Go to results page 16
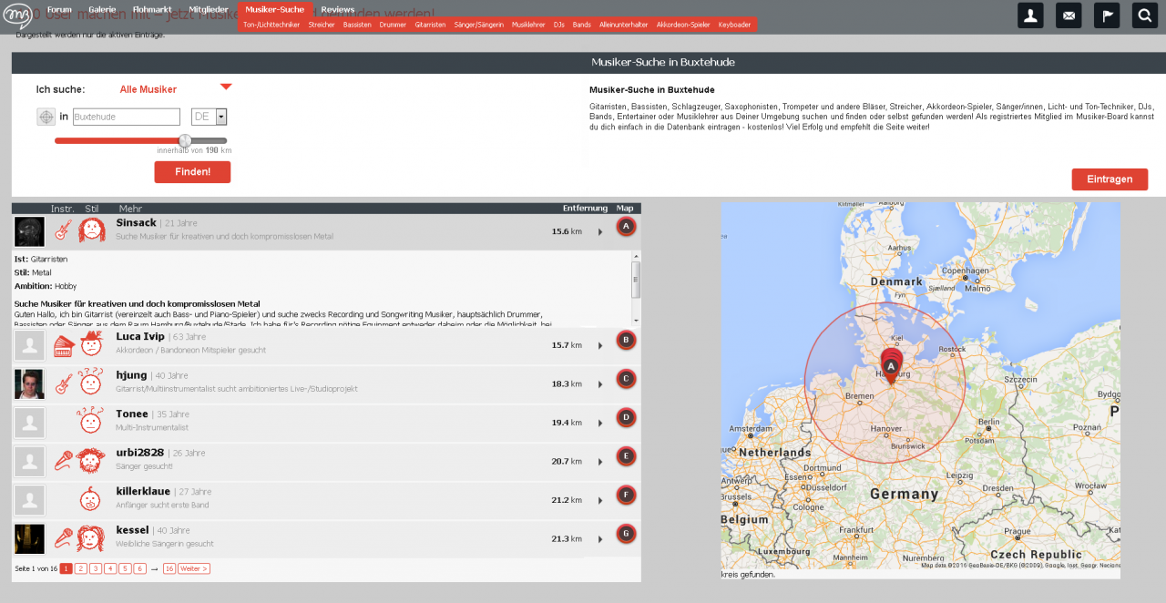Viewport: 1166px width, 603px height. [x=169, y=568]
